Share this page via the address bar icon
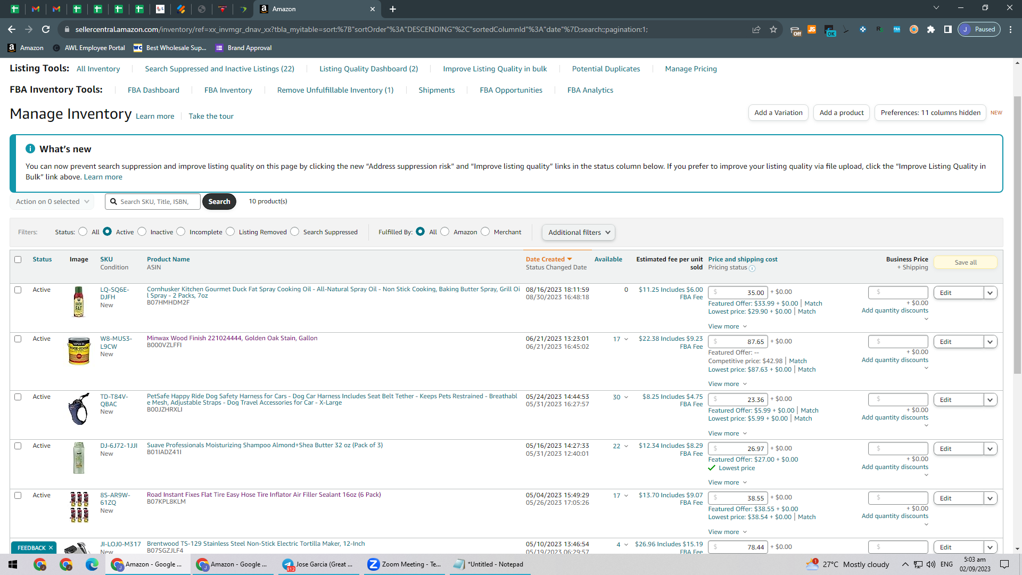The width and height of the screenshot is (1022, 575). (x=756, y=29)
